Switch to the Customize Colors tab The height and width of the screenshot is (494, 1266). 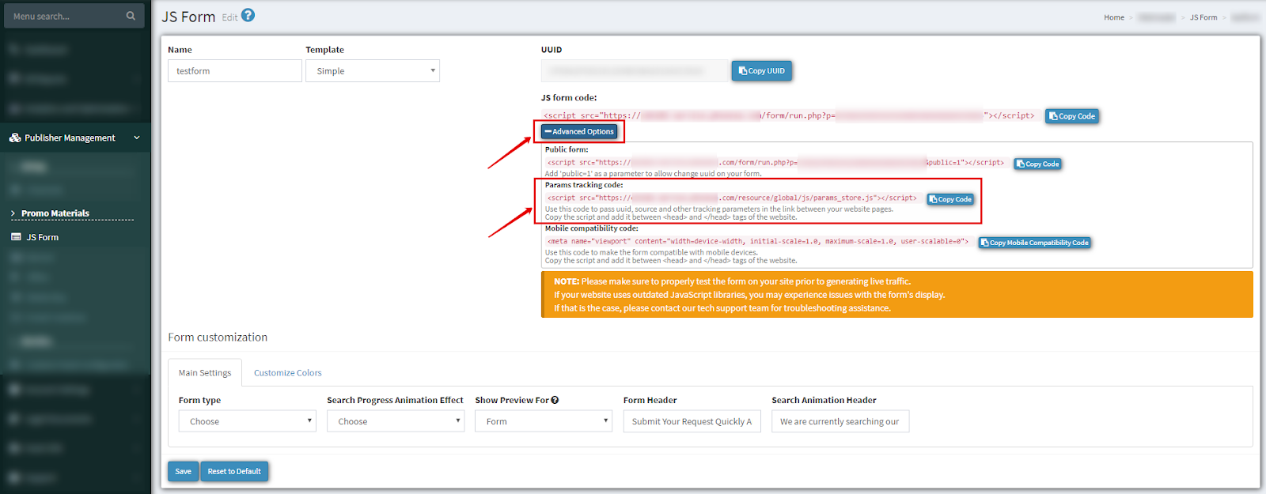(288, 372)
